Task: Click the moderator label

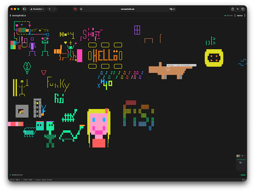Action: click(17, 175)
